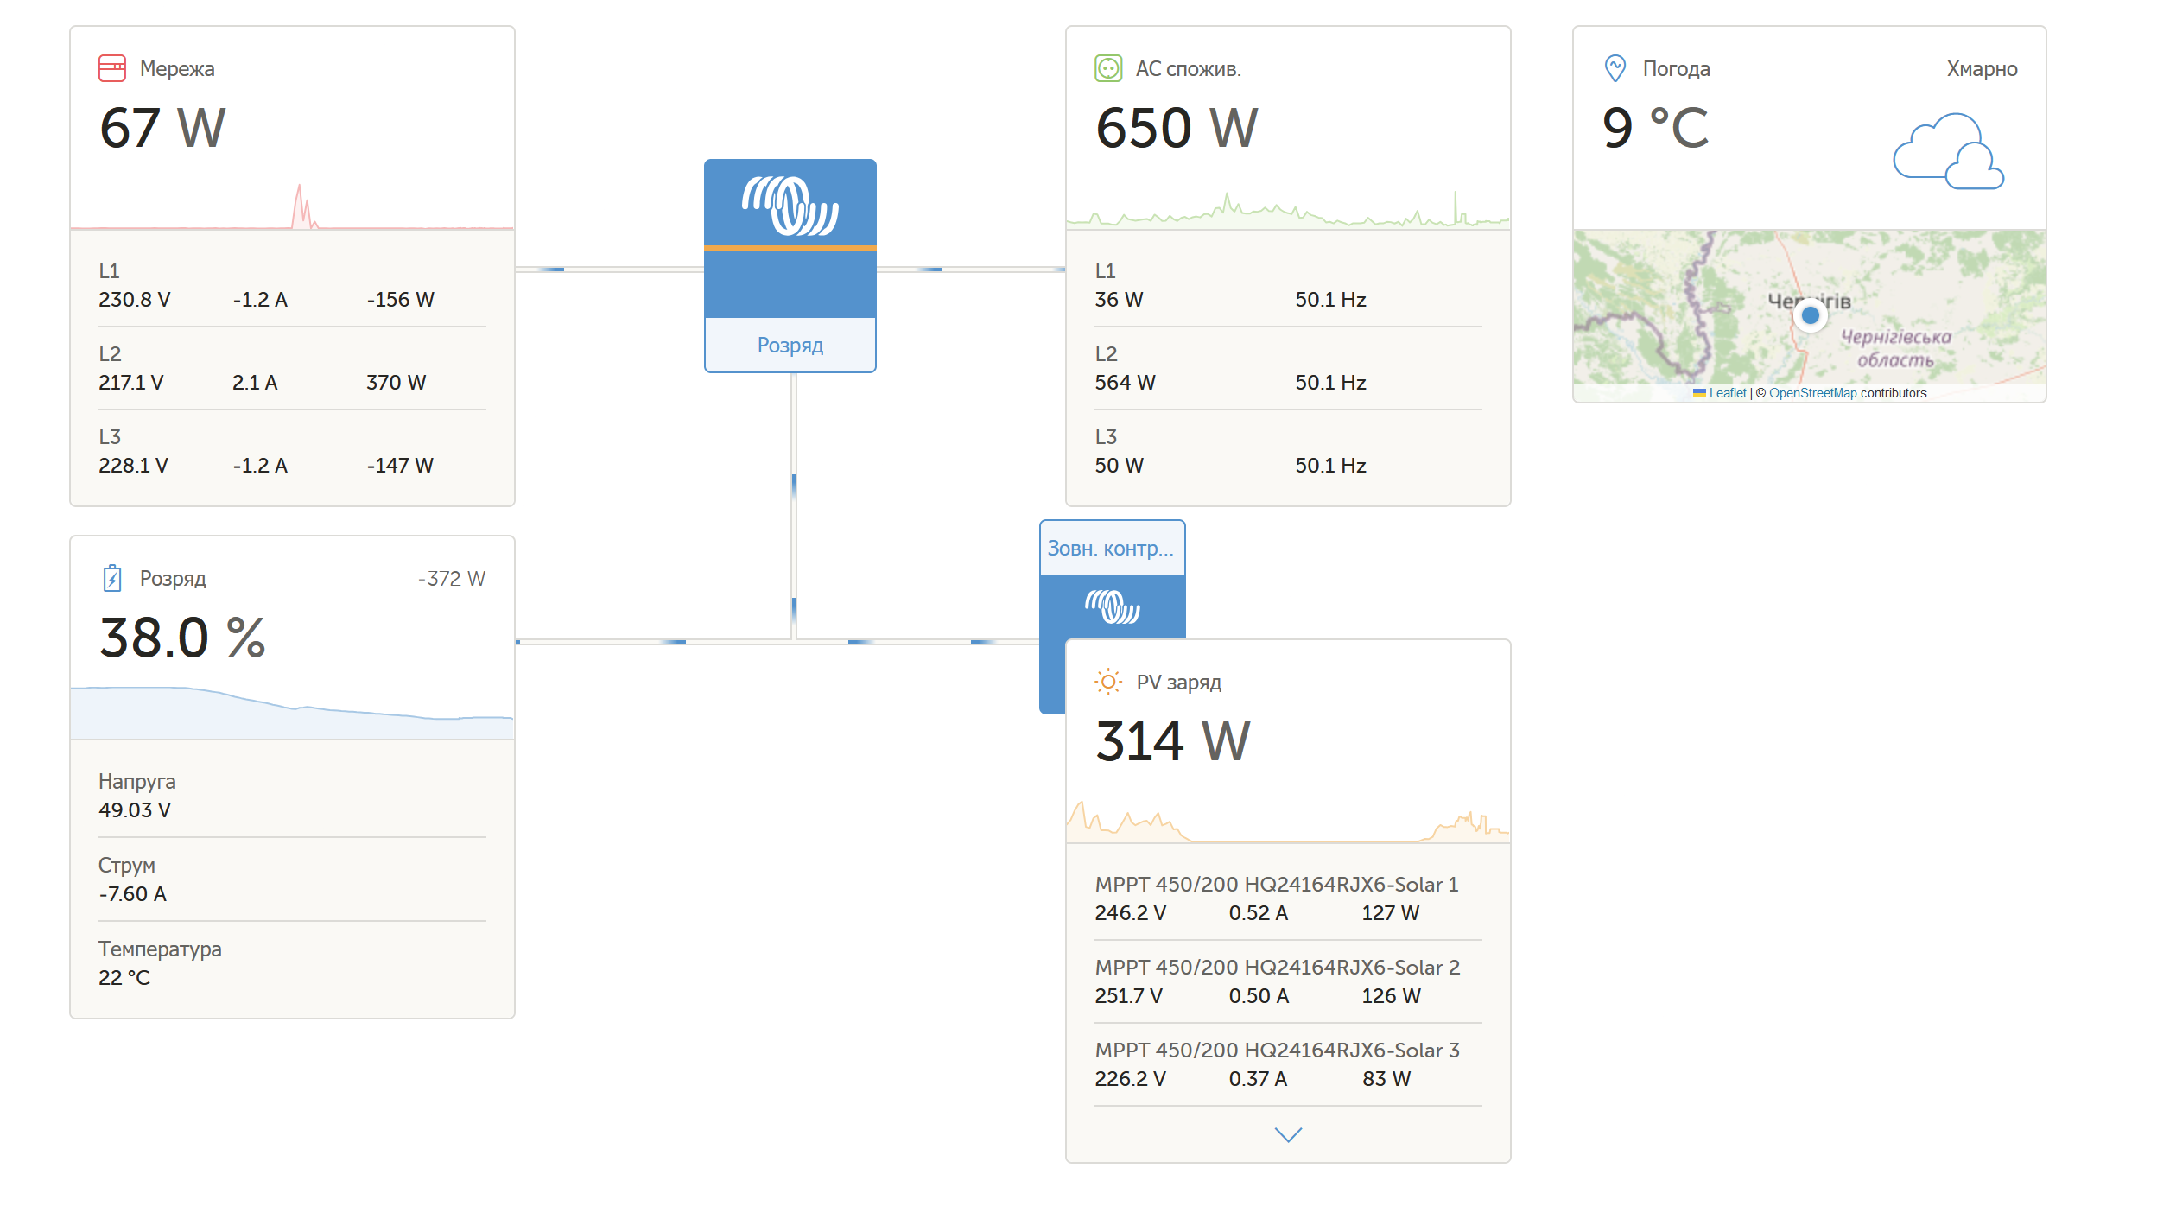Screen dimensions: 2157x1219
Task: Click the Чернігів map thumbnail
Action: [1809, 316]
